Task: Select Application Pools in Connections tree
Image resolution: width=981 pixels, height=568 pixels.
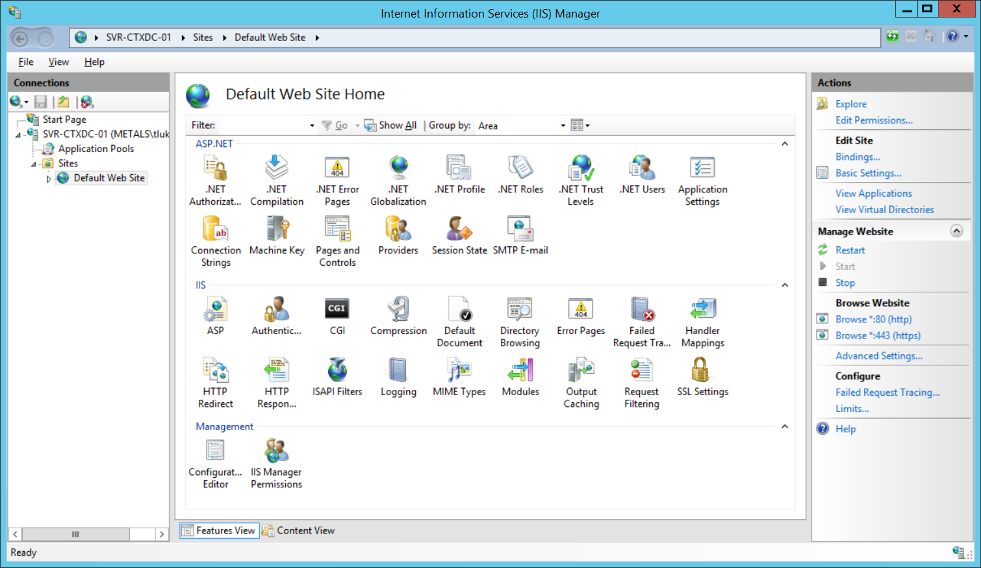Action: click(x=96, y=149)
